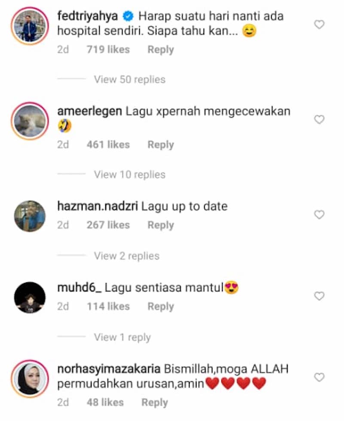Screen dimensions: 344x421
Task: Open muhd6_'s dark profile avatar
Action: click(30, 297)
